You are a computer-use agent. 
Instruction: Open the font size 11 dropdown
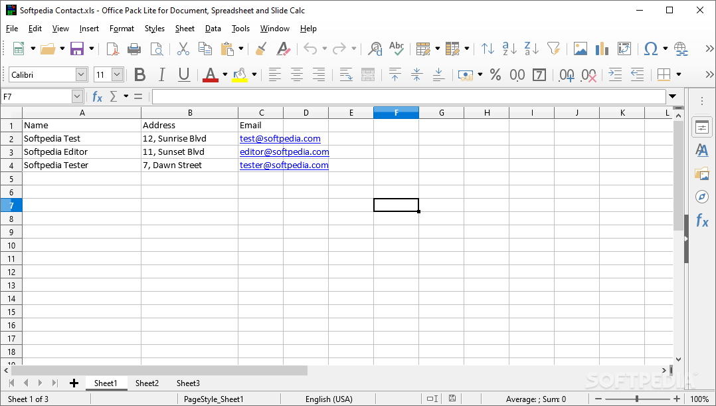point(118,74)
